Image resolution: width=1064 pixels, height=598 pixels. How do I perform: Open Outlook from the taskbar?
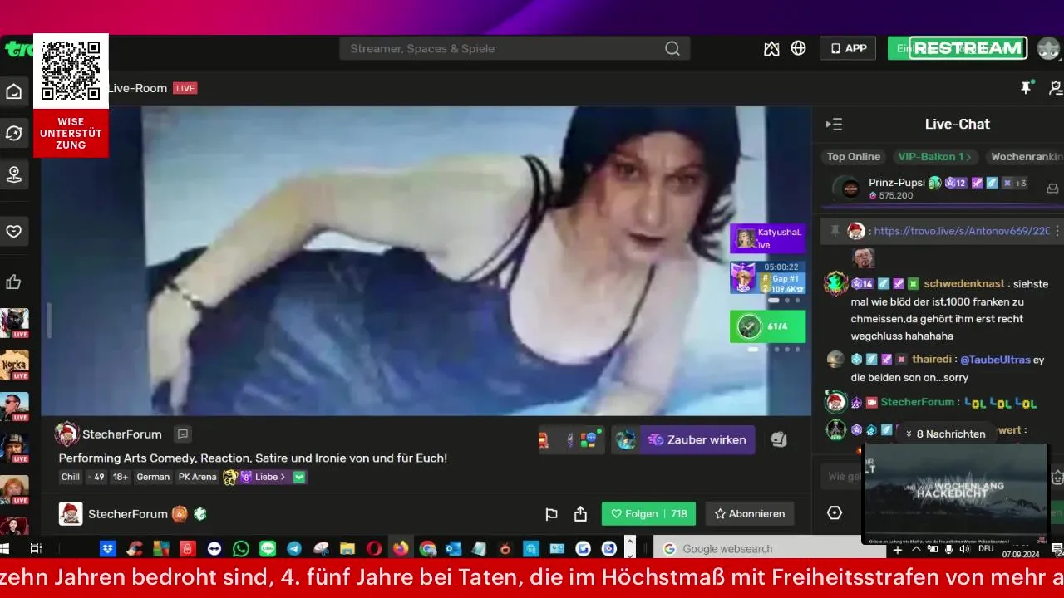453,548
